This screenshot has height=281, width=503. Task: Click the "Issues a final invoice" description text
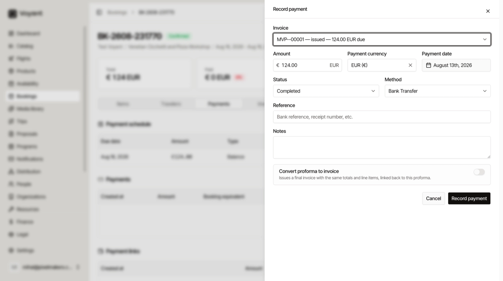coord(355,178)
